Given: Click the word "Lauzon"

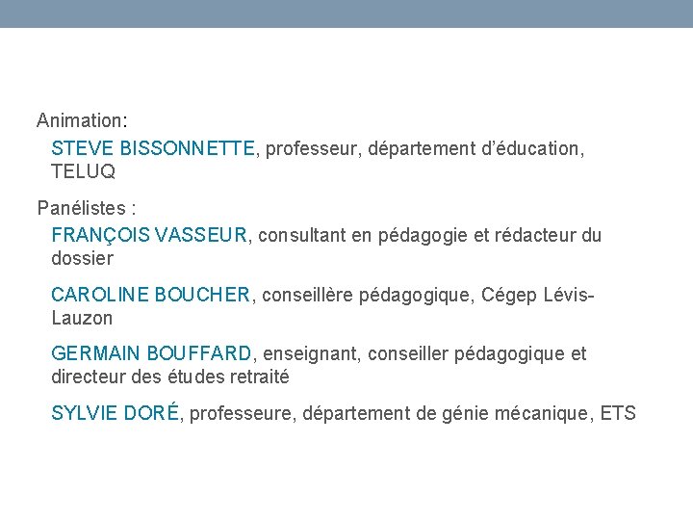Looking at the screenshot, I should tap(82, 318).
